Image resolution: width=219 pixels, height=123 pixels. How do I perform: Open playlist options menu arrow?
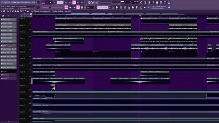1,11
